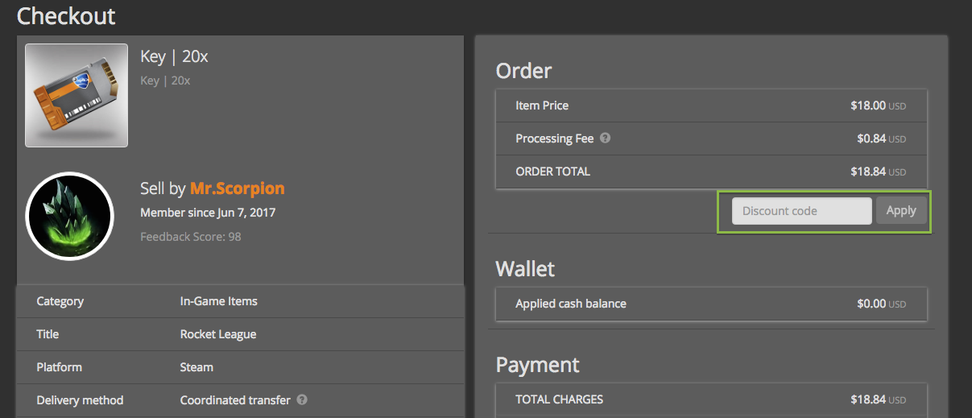972x418 pixels.
Task: Click the Item Price $18.00 amount
Action: click(867, 106)
